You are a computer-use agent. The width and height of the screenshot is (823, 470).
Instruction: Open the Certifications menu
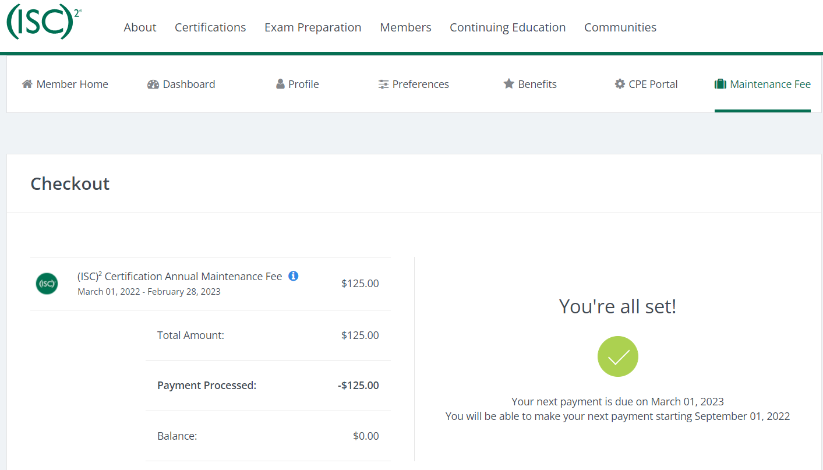pyautogui.click(x=210, y=27)
